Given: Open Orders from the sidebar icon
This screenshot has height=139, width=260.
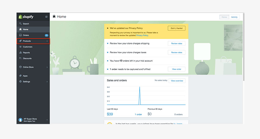Looking at the screenshot, I should 20,35.
